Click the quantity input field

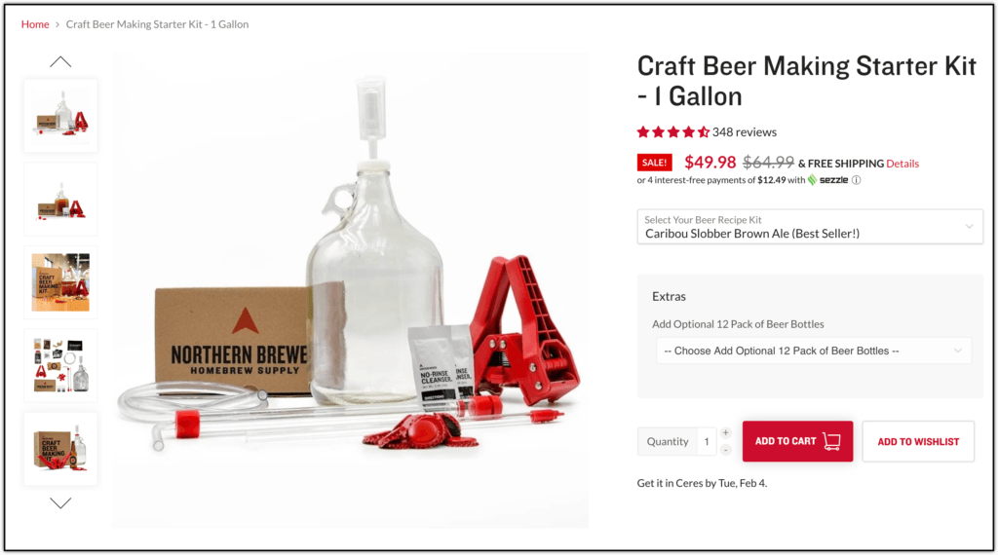(707, 441)
